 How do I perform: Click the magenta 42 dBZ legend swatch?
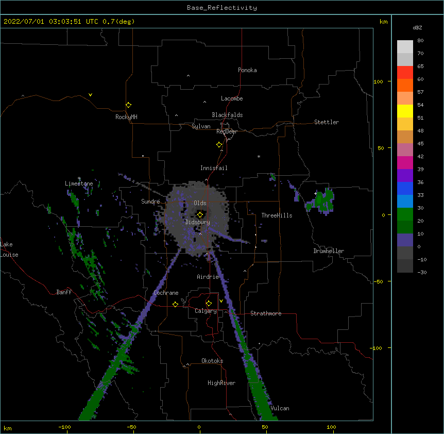tap(405, 162)
